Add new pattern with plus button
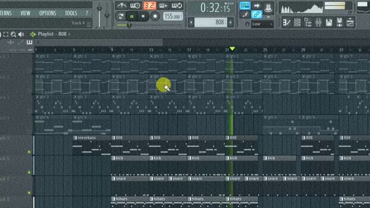This screenshot has width=370, height=208. coord(231,23)
